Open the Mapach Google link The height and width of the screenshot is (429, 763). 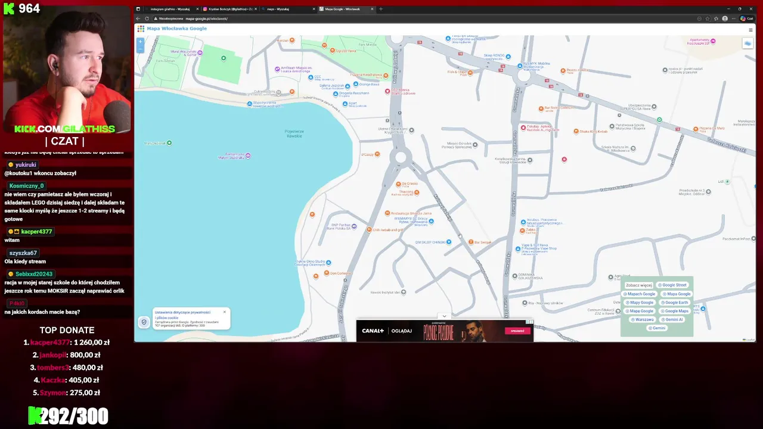(639, 294)
